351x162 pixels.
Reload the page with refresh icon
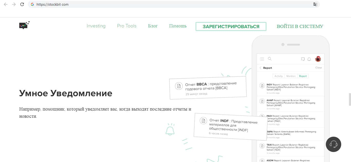[x=22, y=4]
